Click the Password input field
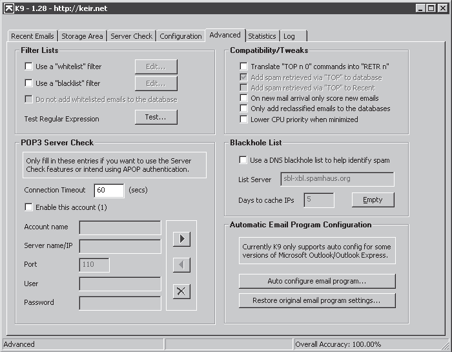This screenshot has width=452, height=352. click(120, 304)
